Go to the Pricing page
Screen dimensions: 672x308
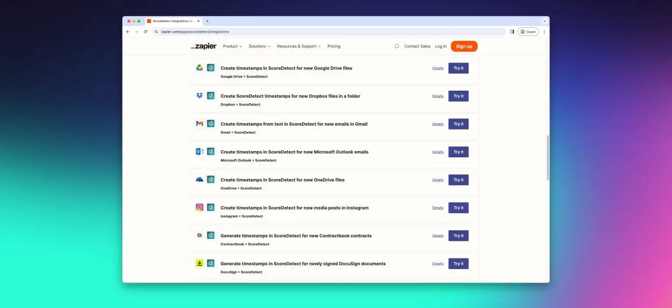pos(334,47)
